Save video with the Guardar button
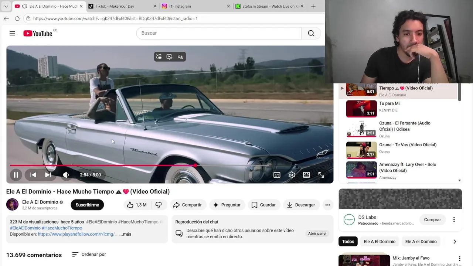 pos(263,205)
